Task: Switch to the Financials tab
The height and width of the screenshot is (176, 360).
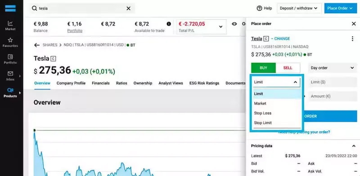Action: tap(100, 83)
